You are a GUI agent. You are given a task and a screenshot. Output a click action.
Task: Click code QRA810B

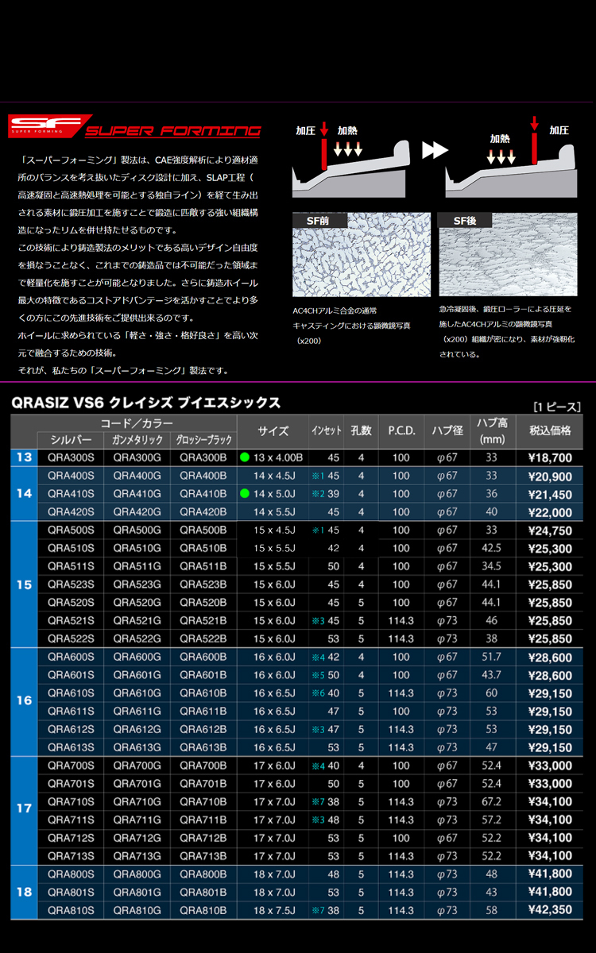click(203, 910)
